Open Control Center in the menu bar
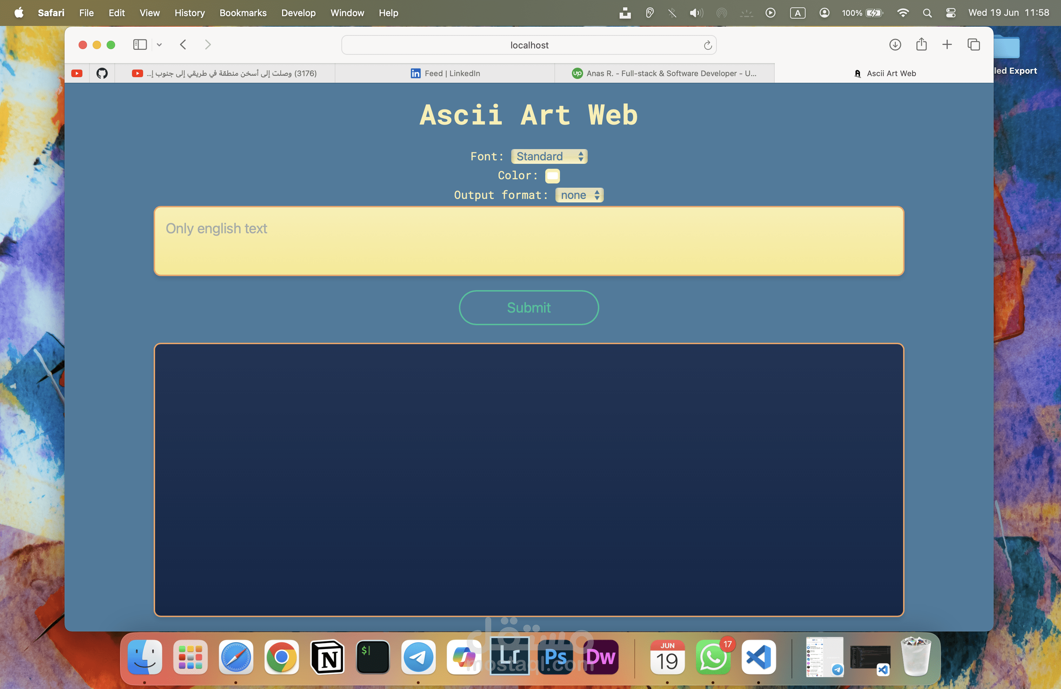This screenshot has height=689, width=1061. (950, 13)
